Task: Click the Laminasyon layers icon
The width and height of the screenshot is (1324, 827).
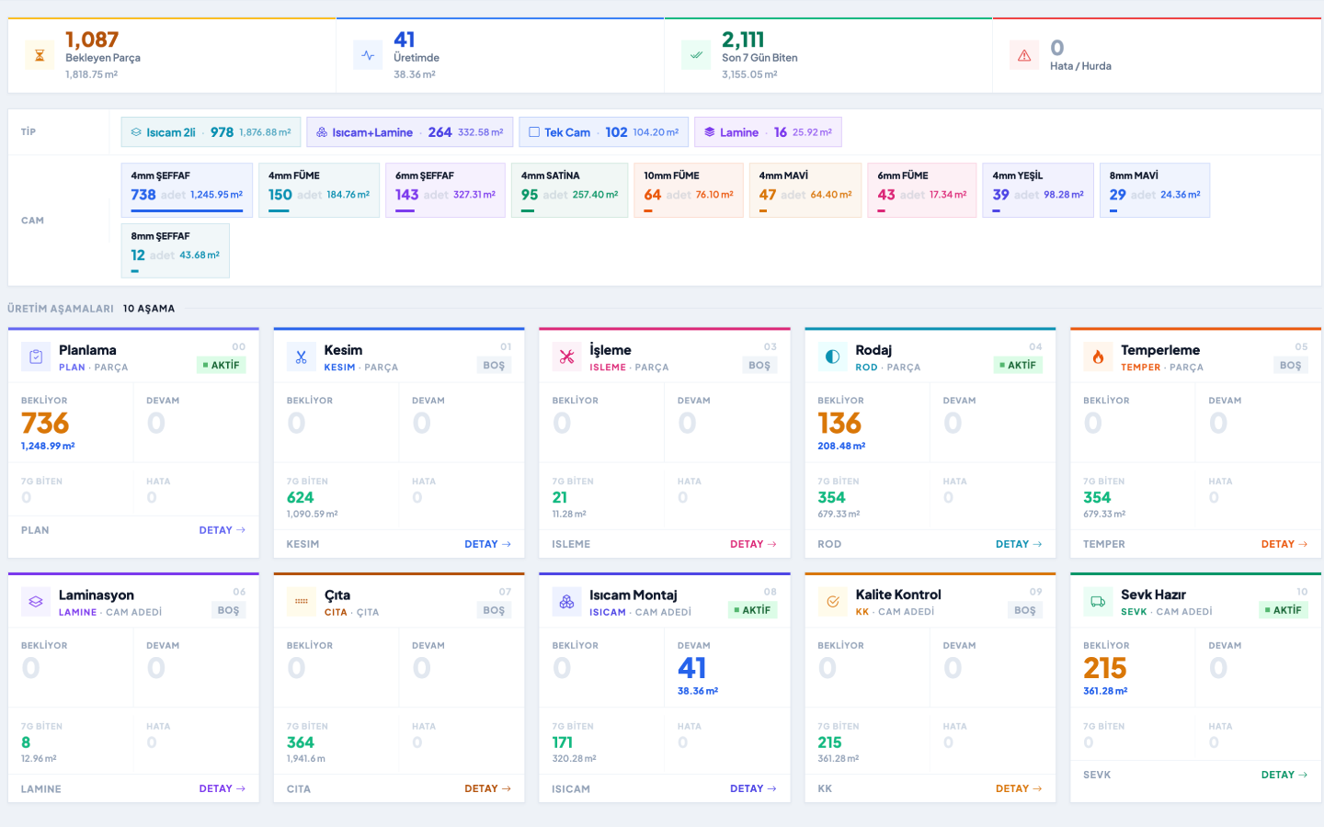Action: [36, 602]
